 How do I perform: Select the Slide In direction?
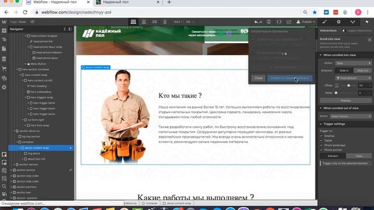344,71
